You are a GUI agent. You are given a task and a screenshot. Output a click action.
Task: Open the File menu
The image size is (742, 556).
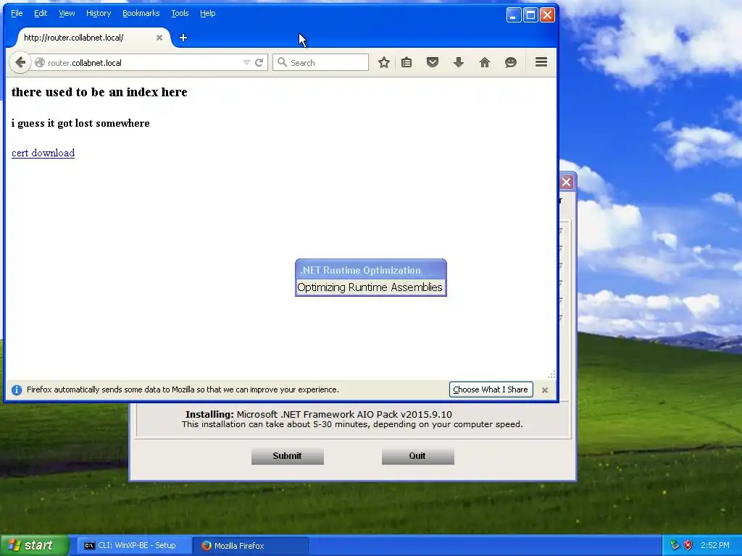tap(17, 13)
